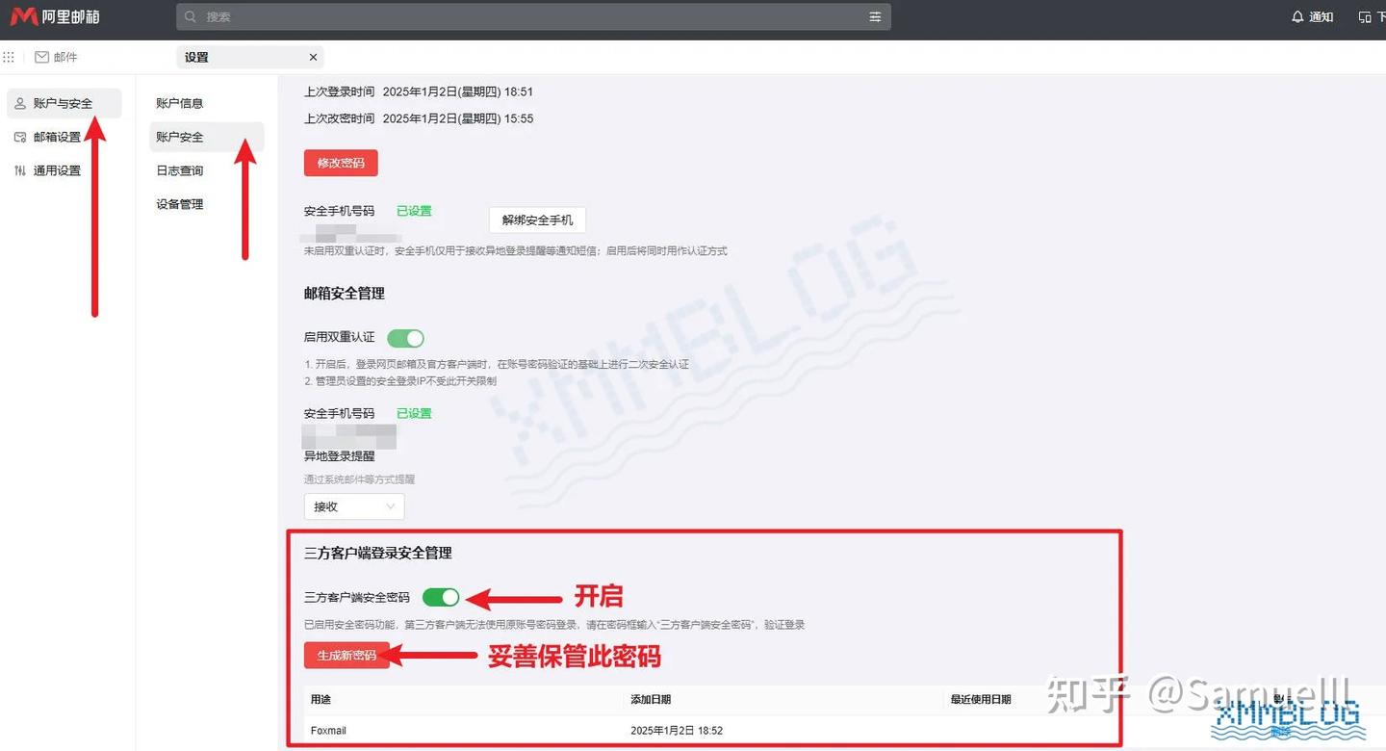
Task: Click the download icon at top right
Action: [1364, 17]
